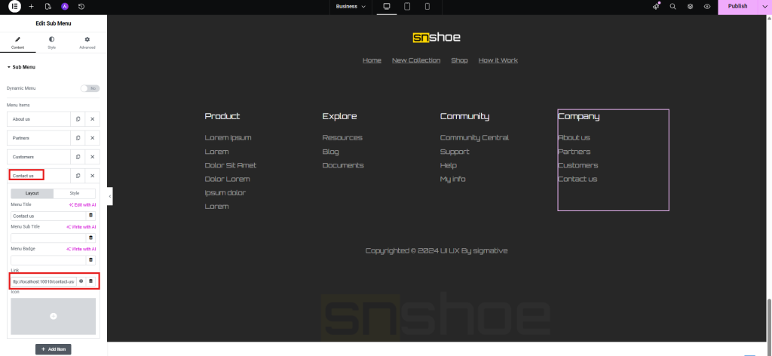Remove the About us menu item
This screenshot has height=356, width=772.
(x=92, y=119)
